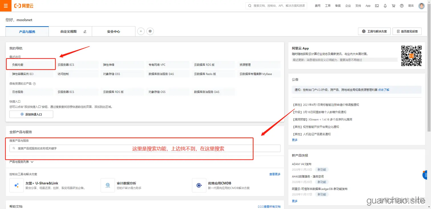This screenshot has height=209, width=431.
Task: Open 云数据库专属集群 MyBase
Action: (x=259, y=74)
